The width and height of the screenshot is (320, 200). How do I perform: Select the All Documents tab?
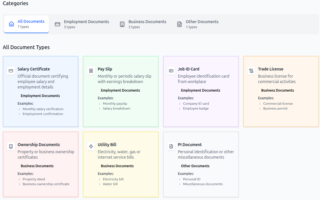pos(27,24)
